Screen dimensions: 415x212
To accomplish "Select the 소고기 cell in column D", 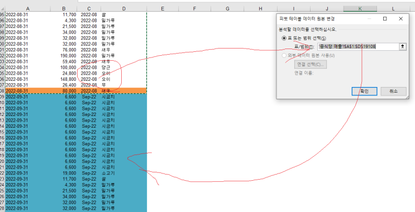I will [x=124, y=173].
